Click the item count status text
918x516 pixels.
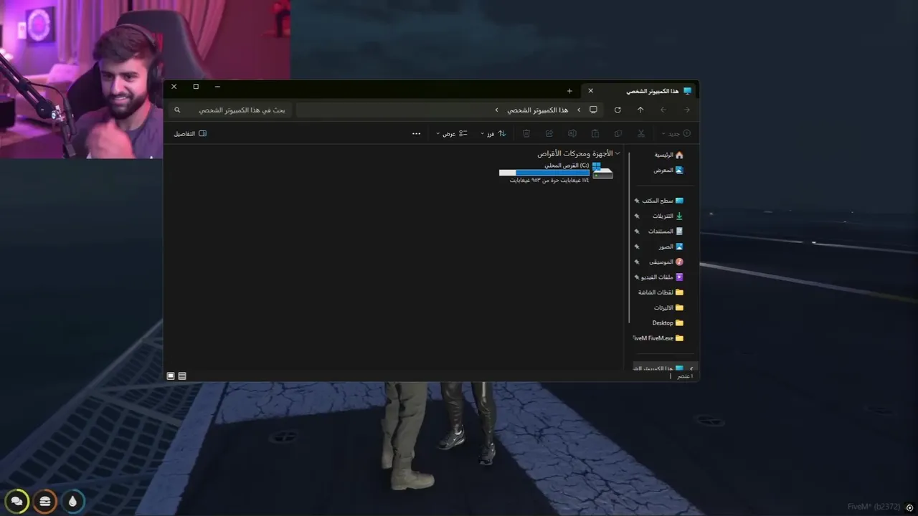(x=686, y=376)
